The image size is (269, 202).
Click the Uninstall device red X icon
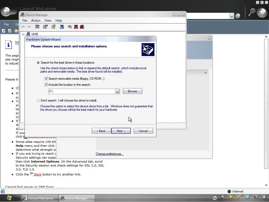[76, 27]
